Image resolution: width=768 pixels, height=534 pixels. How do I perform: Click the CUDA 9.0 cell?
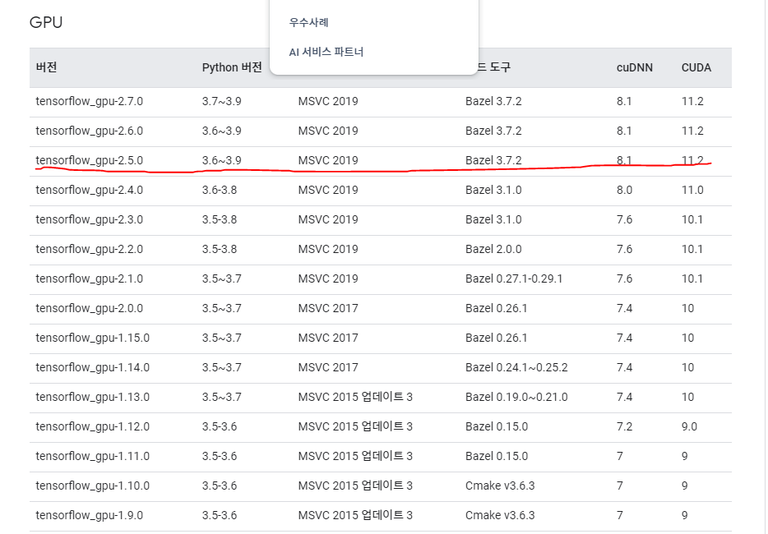point(689,427)
